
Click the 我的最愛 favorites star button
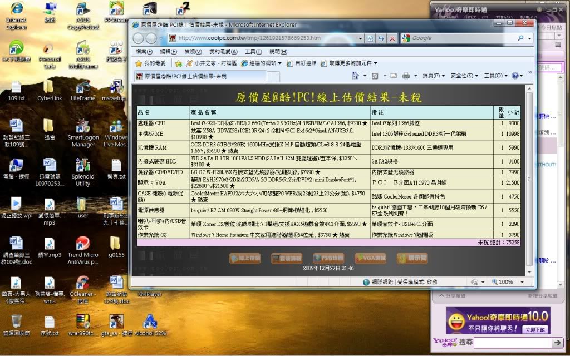[150, 63]
